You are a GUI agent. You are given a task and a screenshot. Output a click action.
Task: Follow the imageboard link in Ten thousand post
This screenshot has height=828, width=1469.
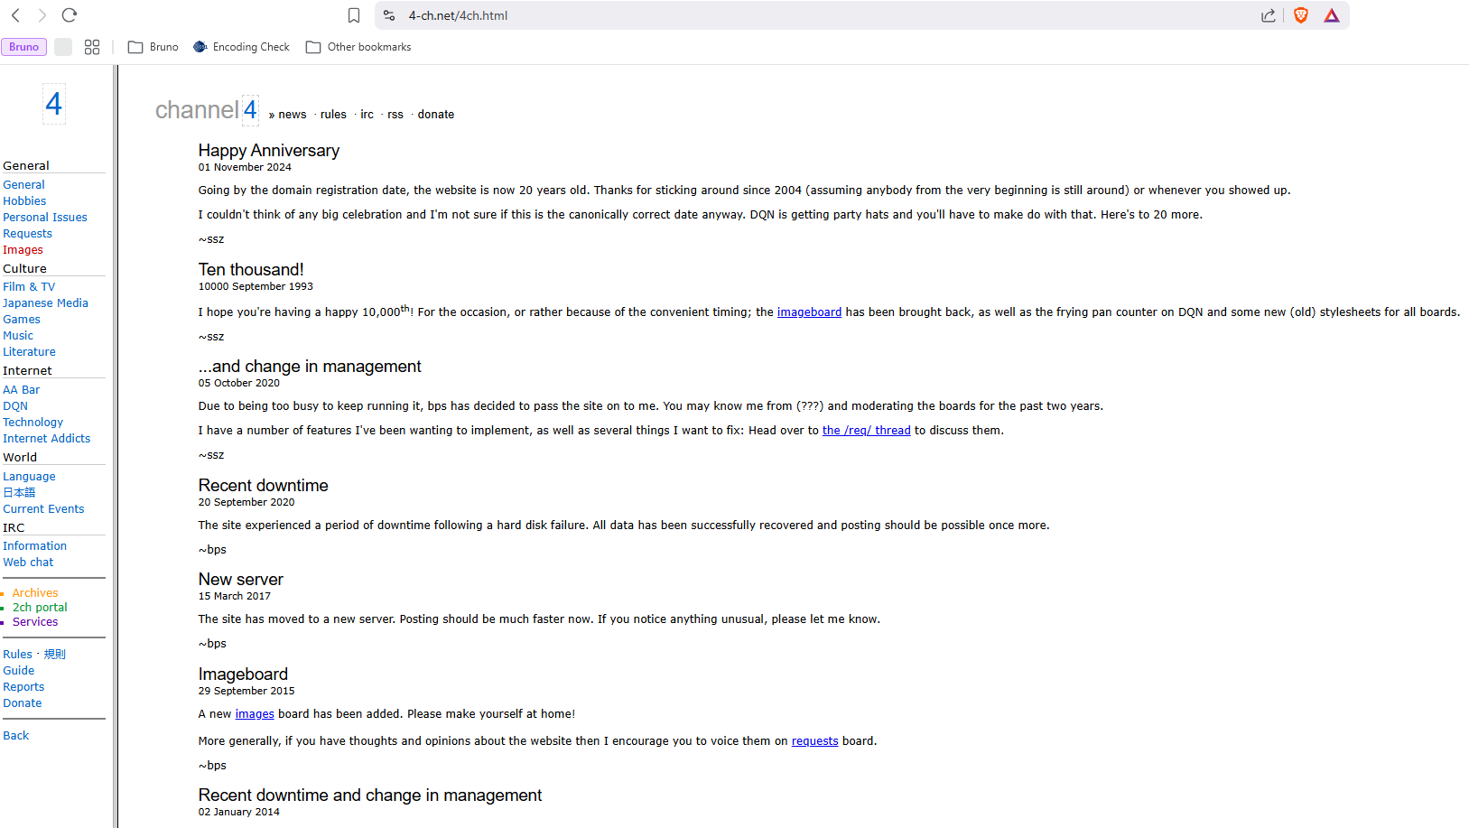pos(809,312)
